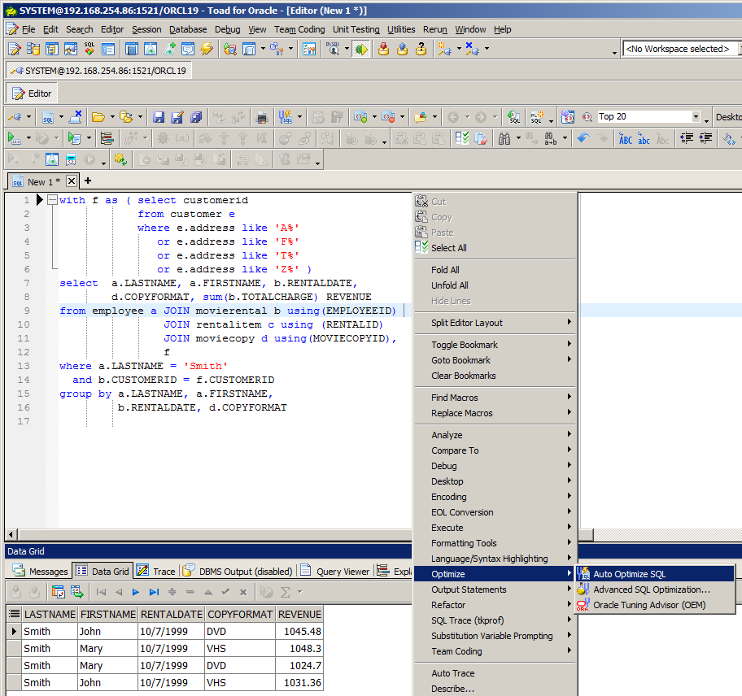742x696 pixels.
Task: Click the 1045.48 revenue cell
Action: [x=299, y=631]
